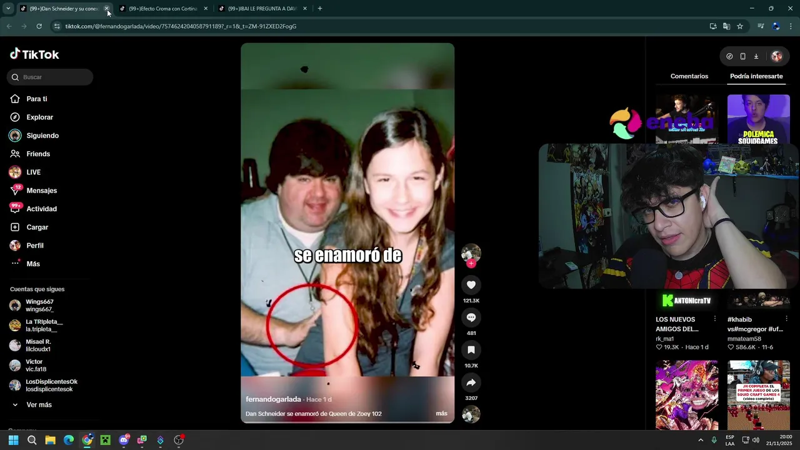Open the tab search dropdown arrow
The height and width of the screenshot is (450, 800).
8,9
